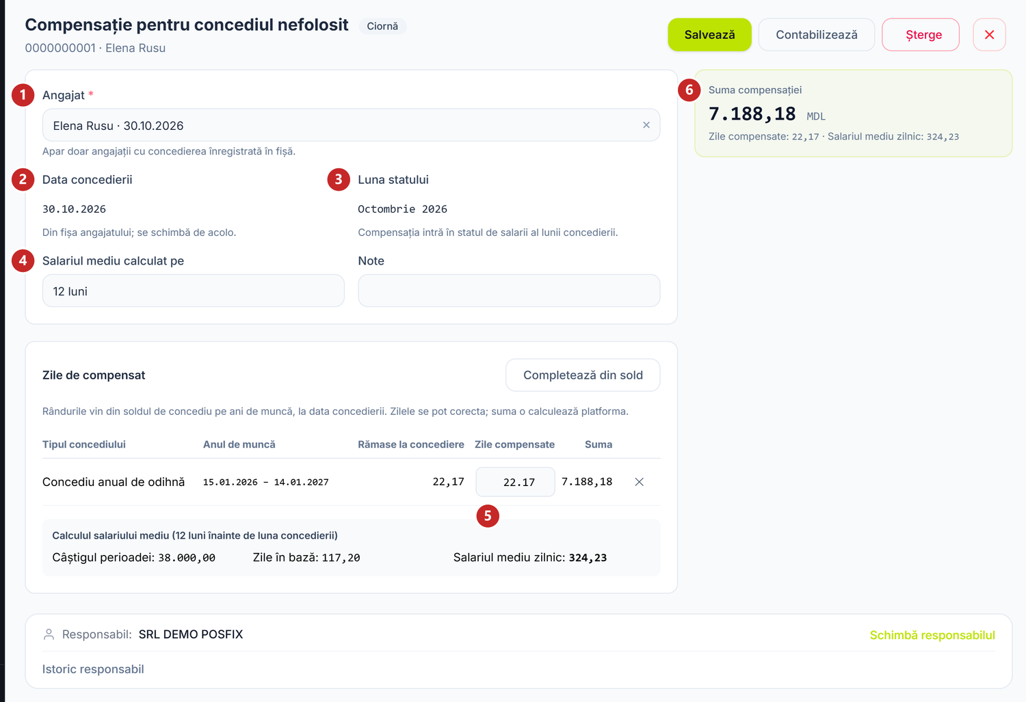The width and height of the screenshot is (1026, 702).
Task: Remove the Concediu anual de odihnă row
Action: click(x=639, y=482)
